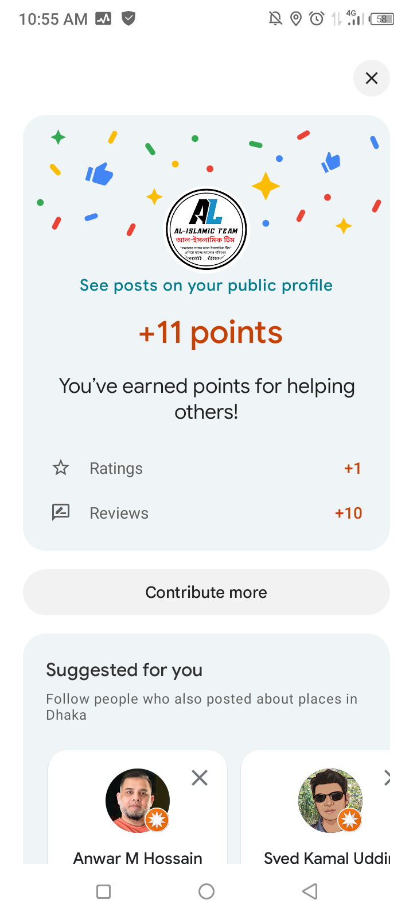Tap the Reviews comment icon
The image size is (413, 919).
click(61, 512)
